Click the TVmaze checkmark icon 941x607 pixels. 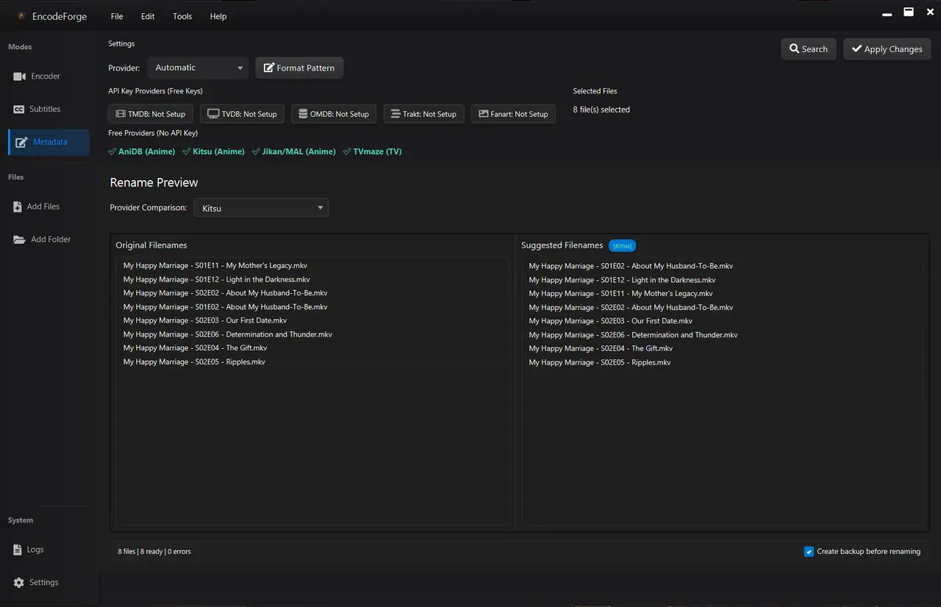pos(347,151)
